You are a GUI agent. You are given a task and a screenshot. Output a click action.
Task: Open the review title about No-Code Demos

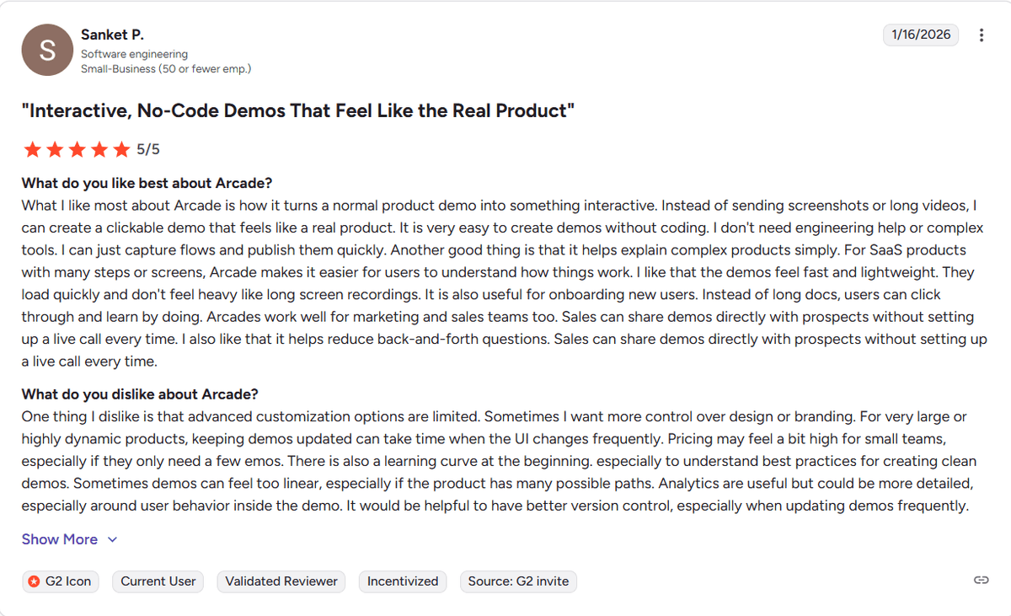click(x=298, y=111)
